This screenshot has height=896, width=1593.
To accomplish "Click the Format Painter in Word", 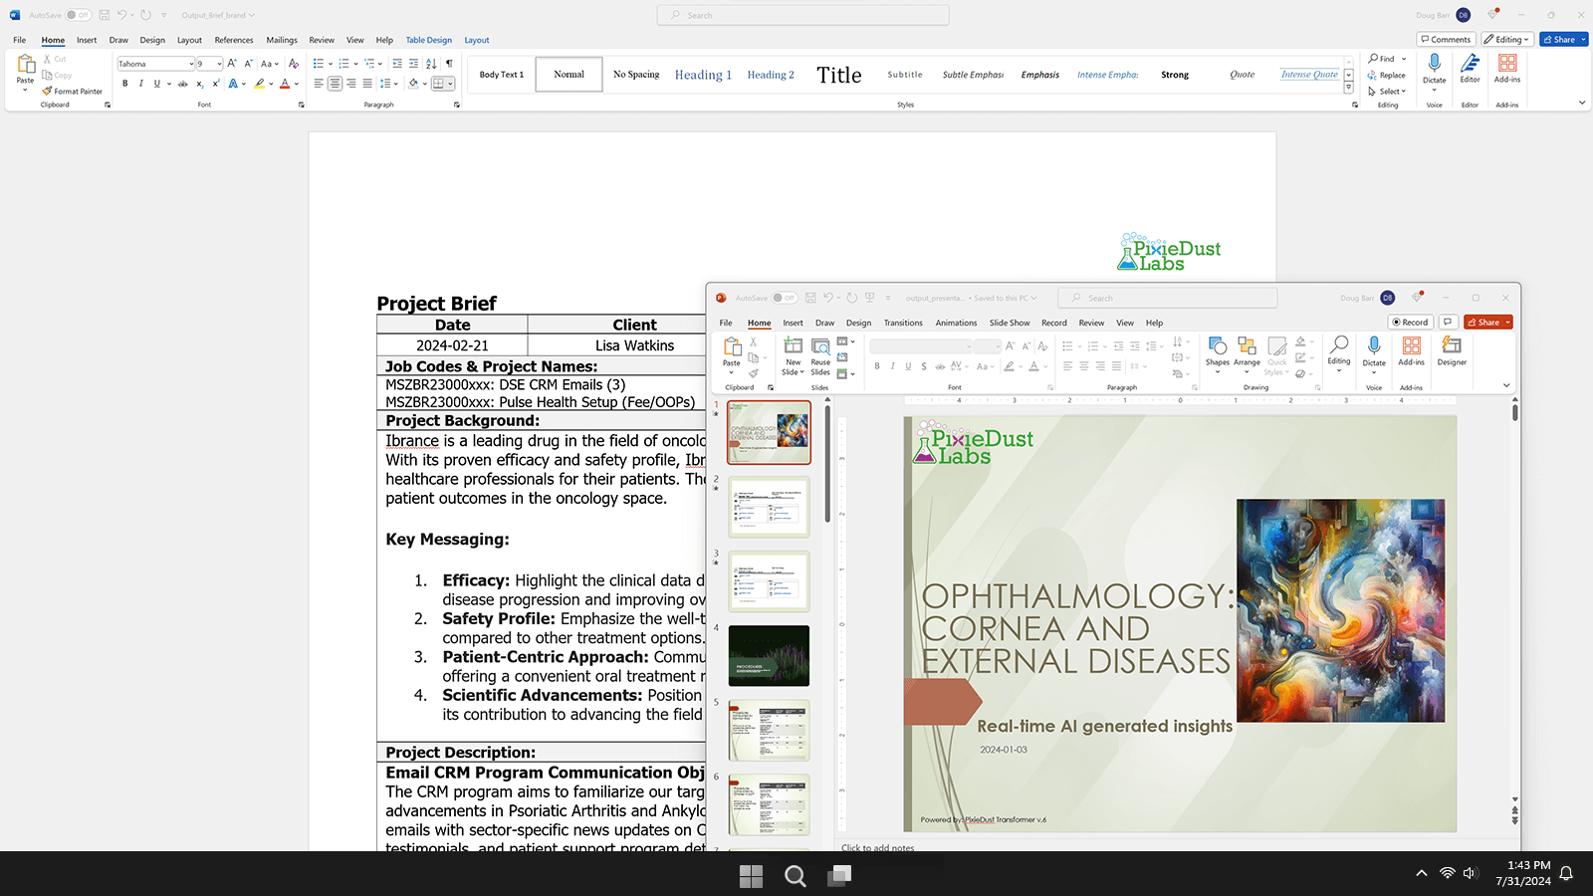I will (73, 91).
